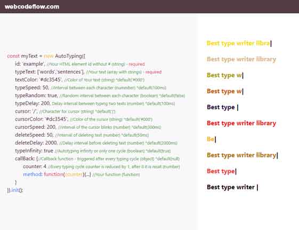Click the yellow 'Best type writer libra' demo text
Image resolution: width=299 pixels, height=230 pixels.
[238, 43]
